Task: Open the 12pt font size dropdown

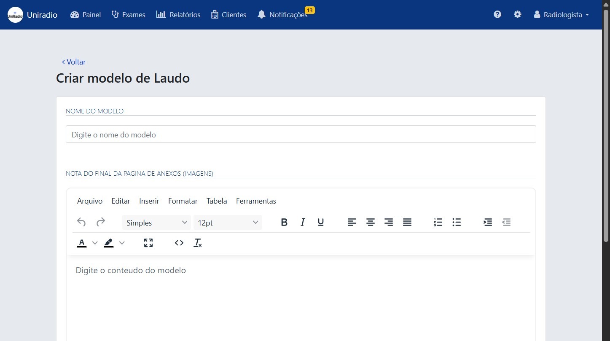Action: pos(228,223)
